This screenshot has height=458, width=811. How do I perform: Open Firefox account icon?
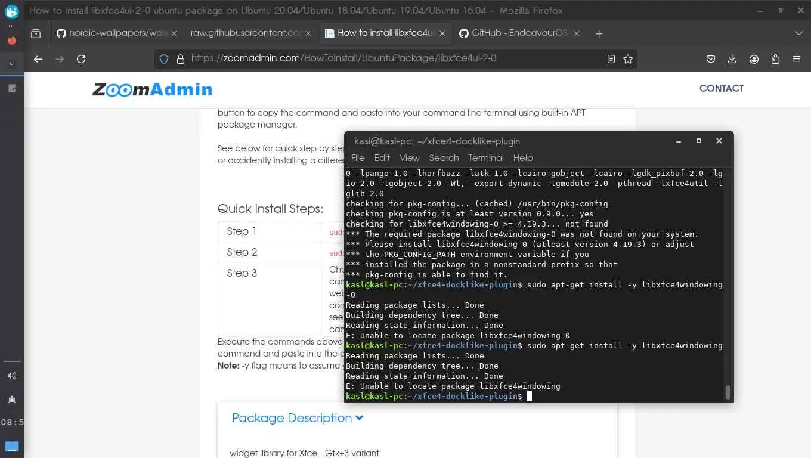coord(754,59)
